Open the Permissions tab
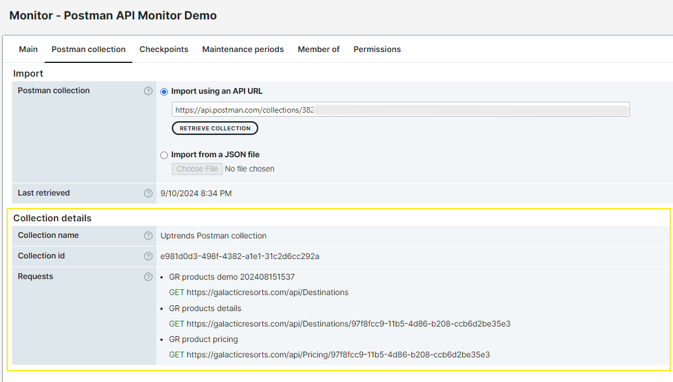Viewport: 673px width, 382px height. [x=377, y=49]
